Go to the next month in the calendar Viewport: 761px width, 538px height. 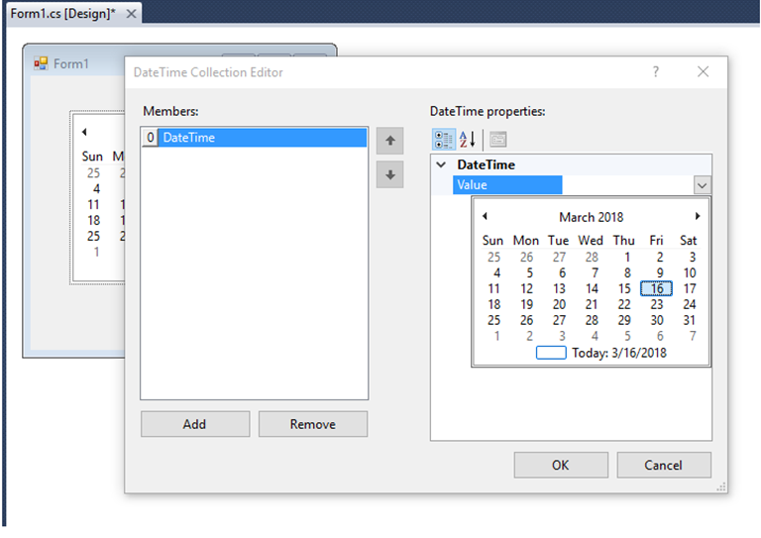[698, 216]
